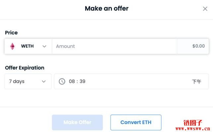Viewport: 213px width, 132px height.
Task: Click the chevron beside 7 days
Action: (44, 81)
